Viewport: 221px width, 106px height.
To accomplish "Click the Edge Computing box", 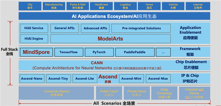I will pyautogui.click(x=164, y=93).
